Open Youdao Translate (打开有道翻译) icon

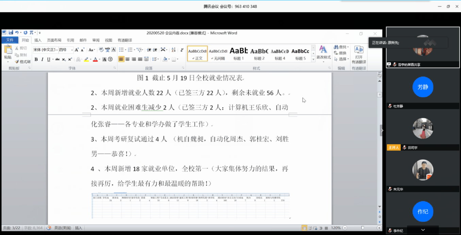(359, 54)
